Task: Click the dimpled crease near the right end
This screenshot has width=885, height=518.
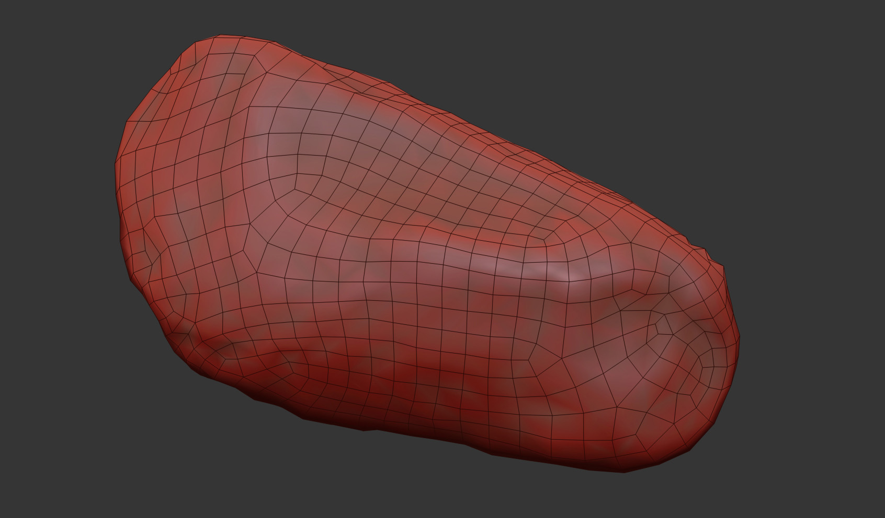Action: click(649, 292)
